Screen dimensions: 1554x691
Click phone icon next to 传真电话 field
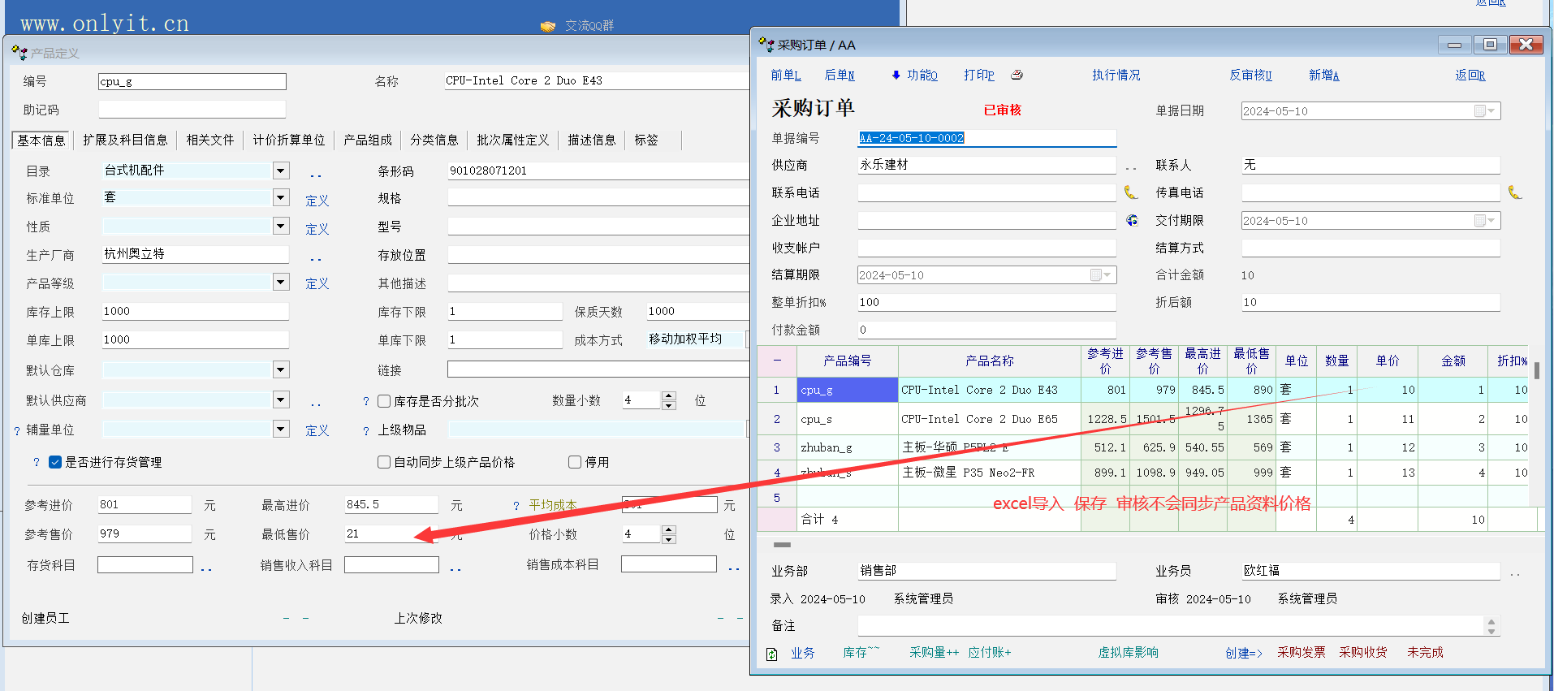(1514, 192)
